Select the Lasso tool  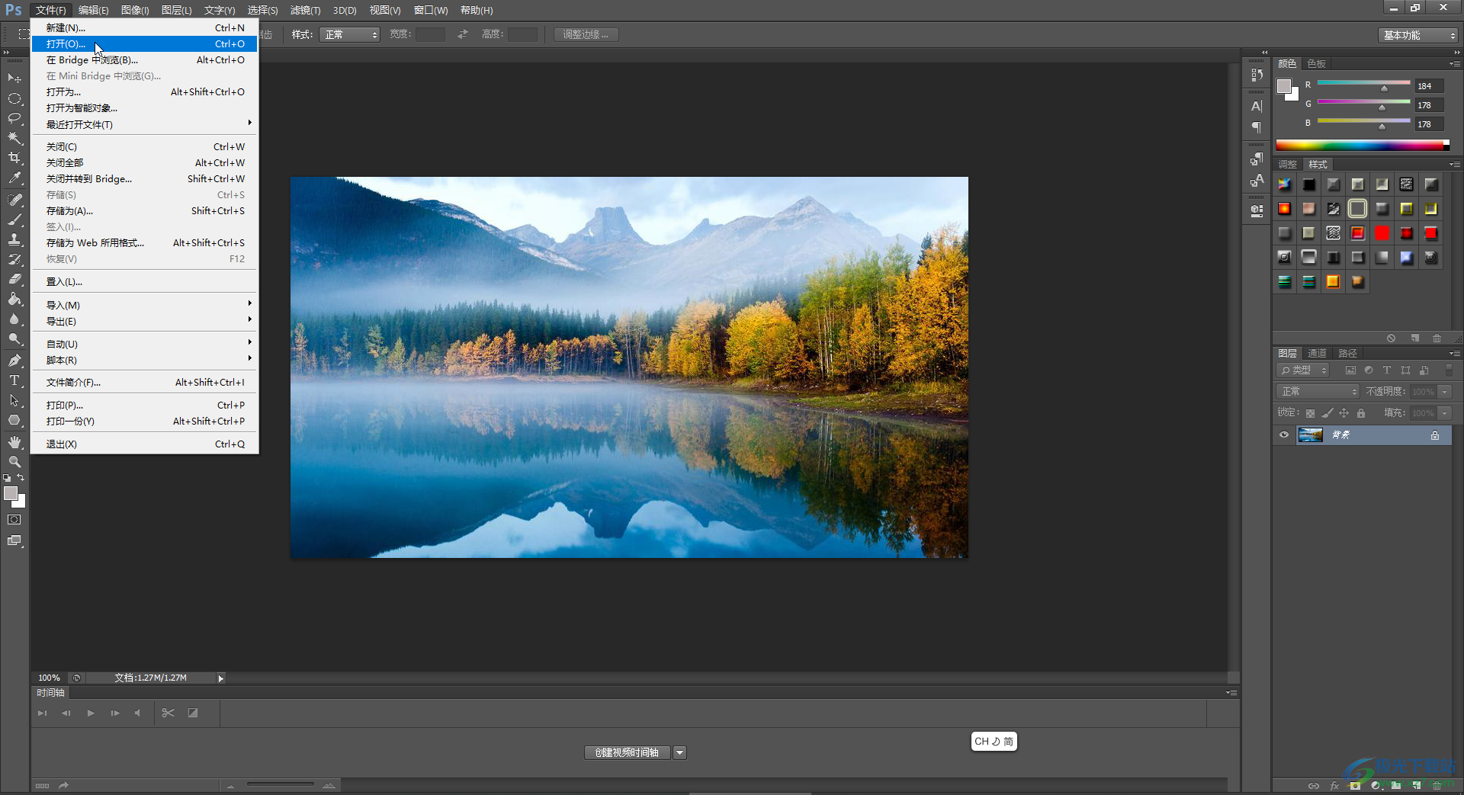tap(14, 118)
